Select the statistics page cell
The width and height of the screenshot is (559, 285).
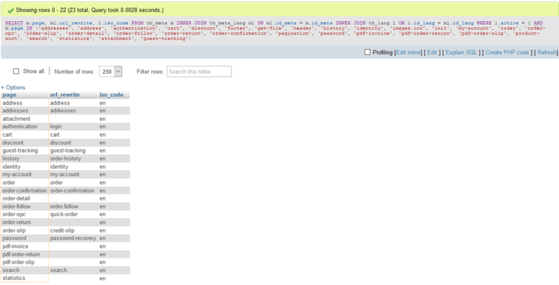pos(14,278)
